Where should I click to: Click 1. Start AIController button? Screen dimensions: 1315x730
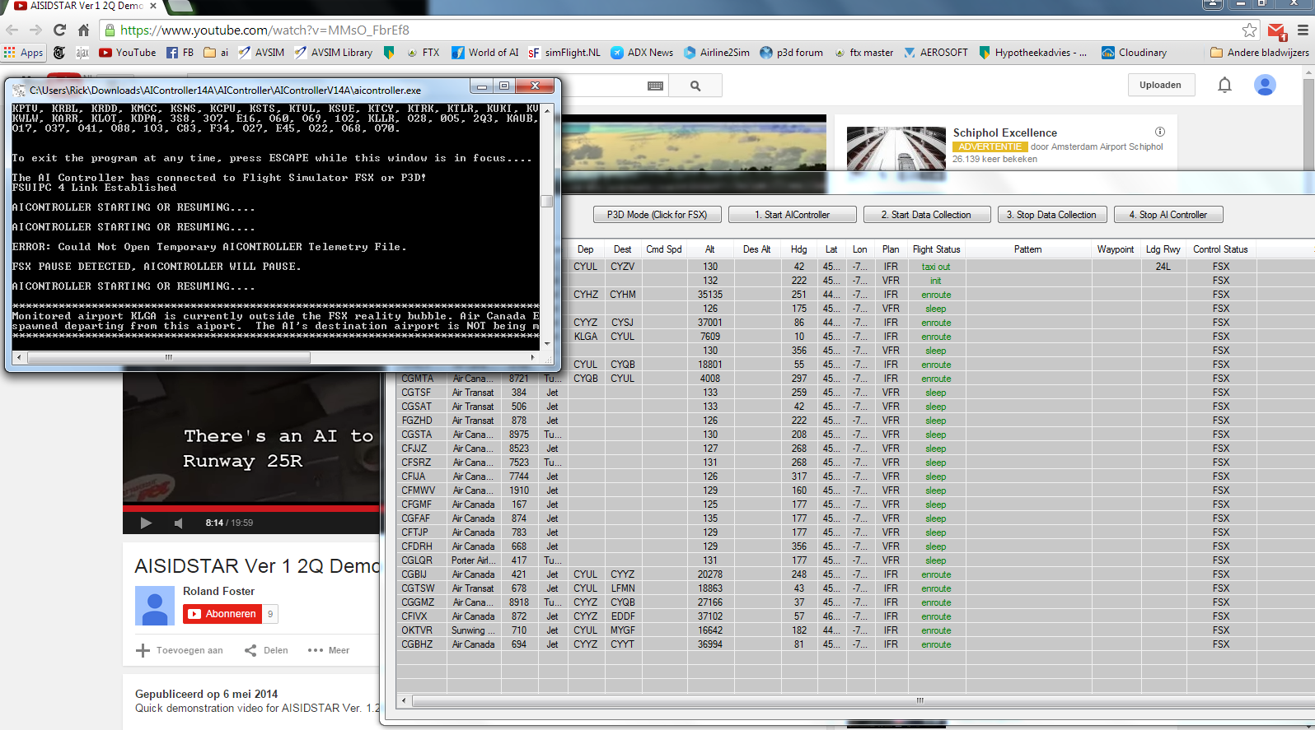tap(793, 215)
